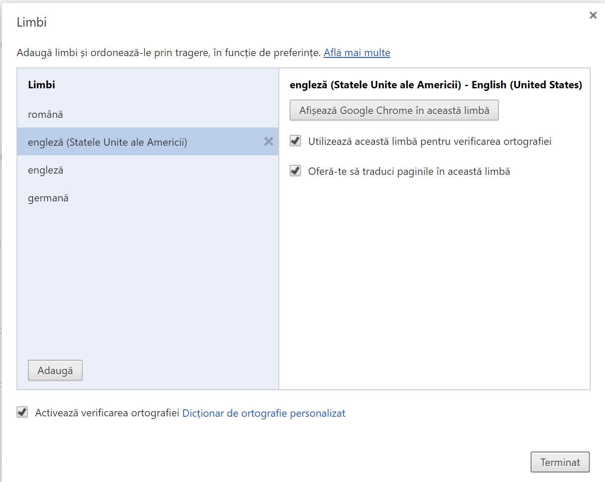Disable the 'Activează verificarea ortografiei' checkbox
605x482 pixels.
tap(22, 412)
